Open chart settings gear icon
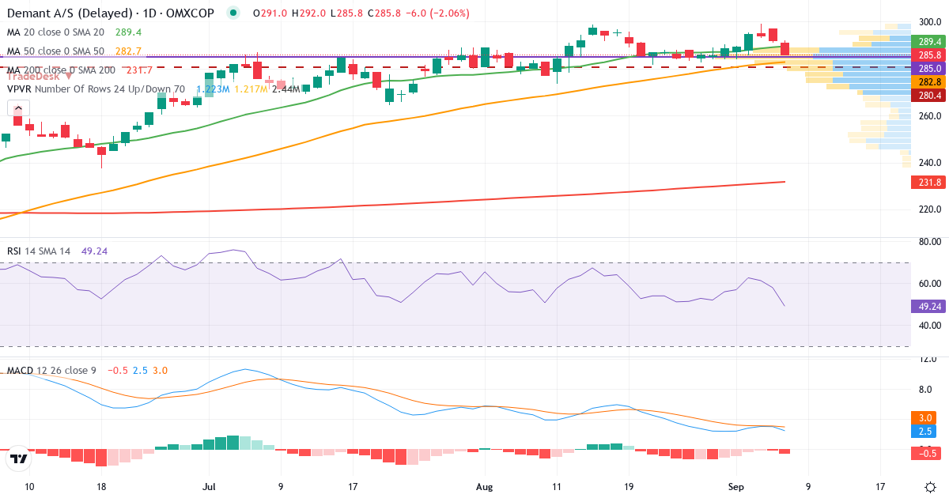Image resolution: width=949 pixels, height=498 pixels. pyautogui.click(x=931, y=486)
